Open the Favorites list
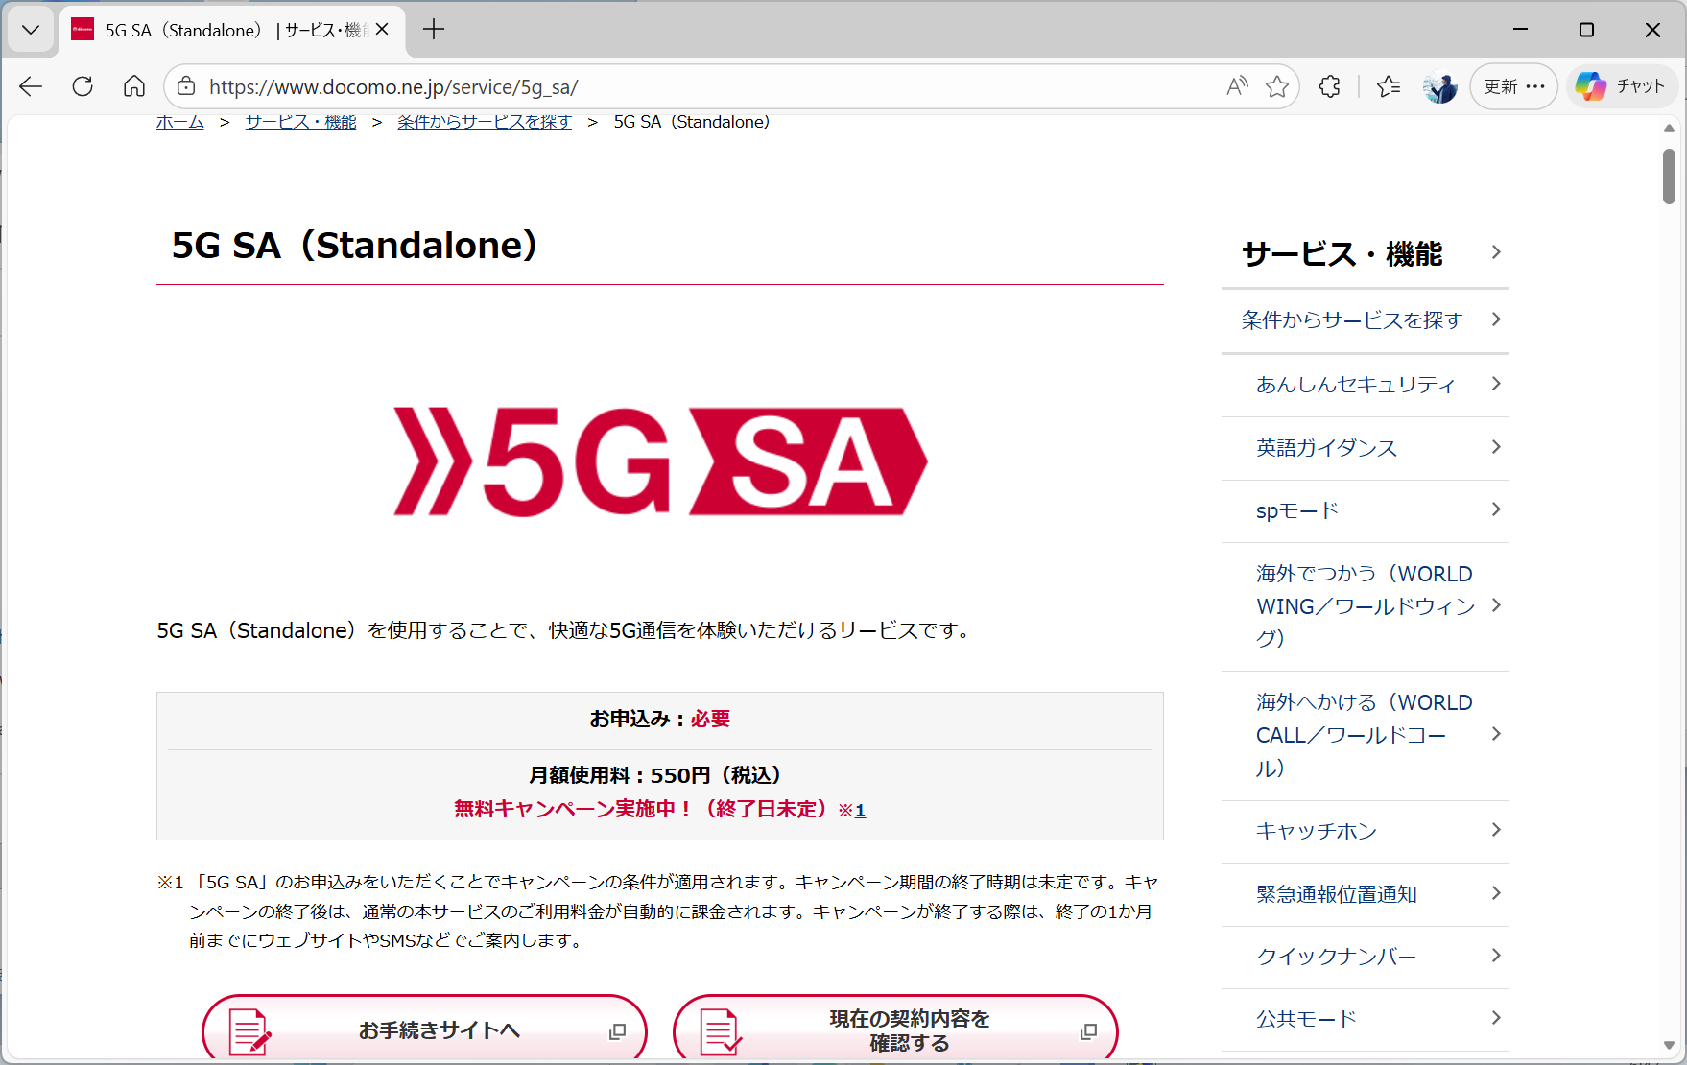The width and height of the screenshot is (1687, 1065). (1389, 86)
